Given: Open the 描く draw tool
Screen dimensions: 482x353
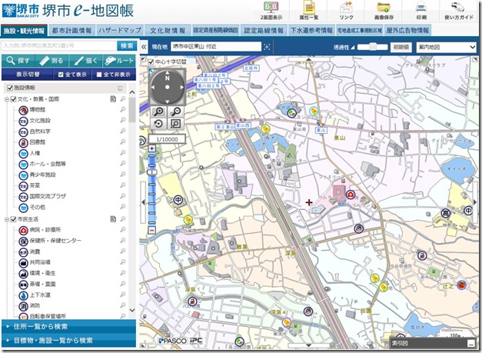Looking at the screenshot, I should coord(85,61).
